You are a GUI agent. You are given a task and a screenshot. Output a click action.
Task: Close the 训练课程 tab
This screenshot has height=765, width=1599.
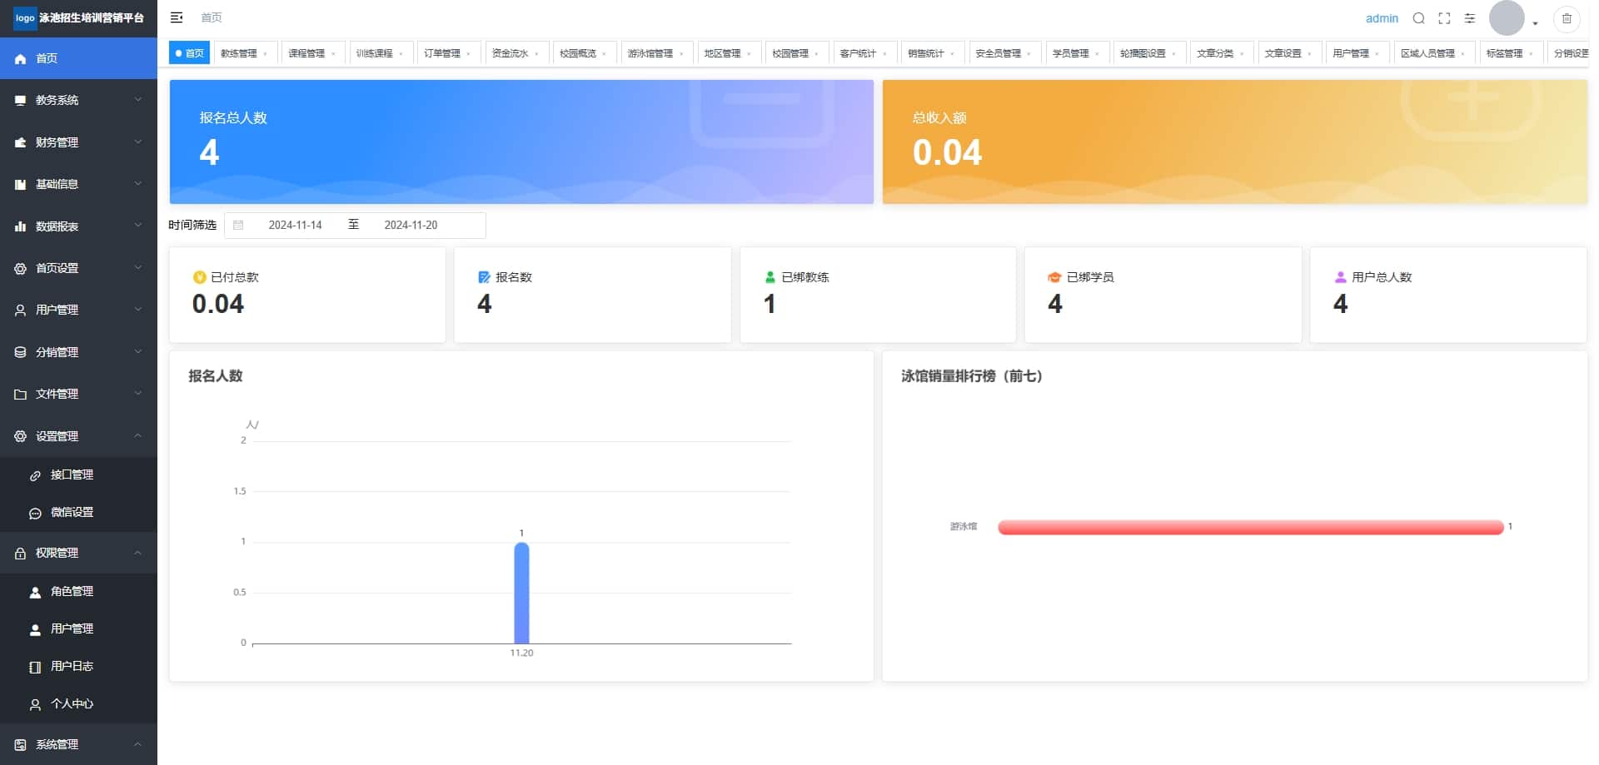(x=401, y=54)
